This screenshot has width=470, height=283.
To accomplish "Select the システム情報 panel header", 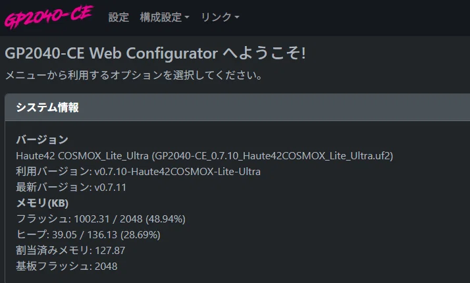I will [238, 107].
